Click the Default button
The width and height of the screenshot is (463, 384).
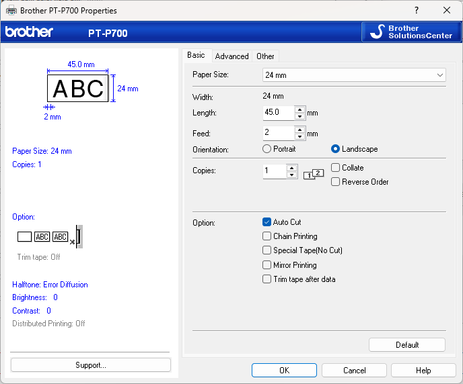tap(407, 344)
